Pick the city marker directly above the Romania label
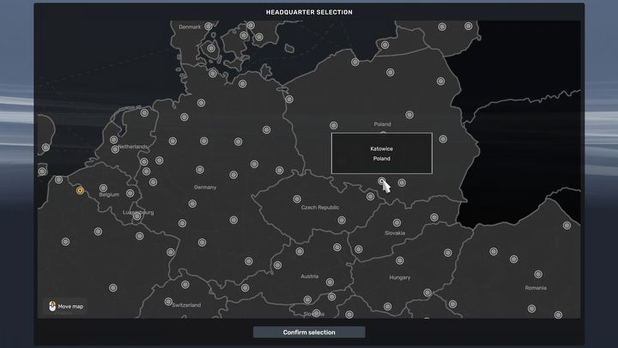Screen dimensions: 618x348 point(538,274)
